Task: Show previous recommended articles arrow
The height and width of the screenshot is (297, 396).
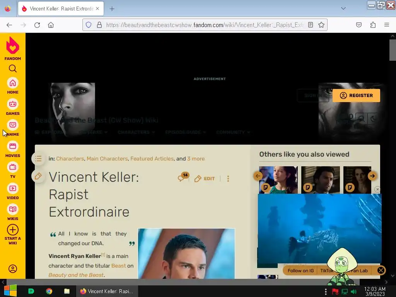Action: pyautogui.click(x=258, y=176)
